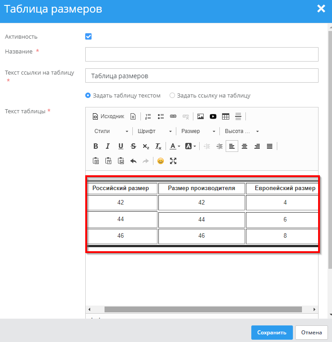This screenshot has height=342, width=332.
Task: Switch to Исходник source view
Action: [x=108, y=116]
